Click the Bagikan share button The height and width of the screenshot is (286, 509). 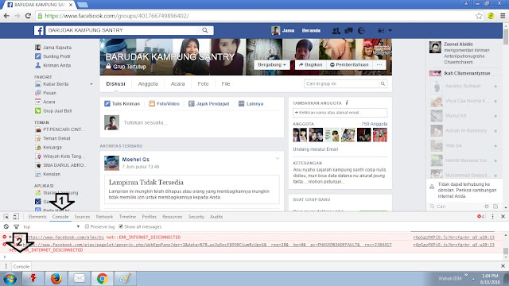(310, 65)
